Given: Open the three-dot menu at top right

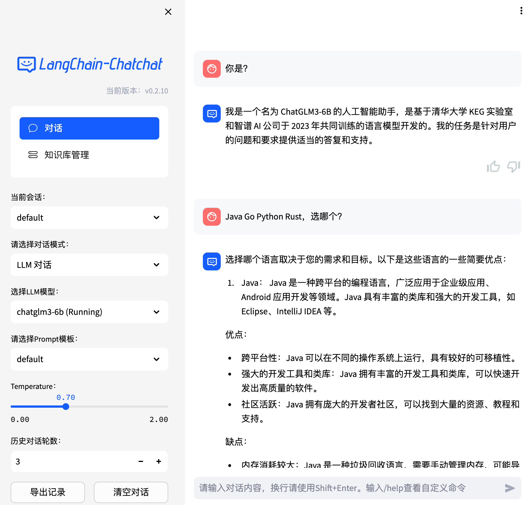Looking at the screenshot, I should tap(521, 11).
